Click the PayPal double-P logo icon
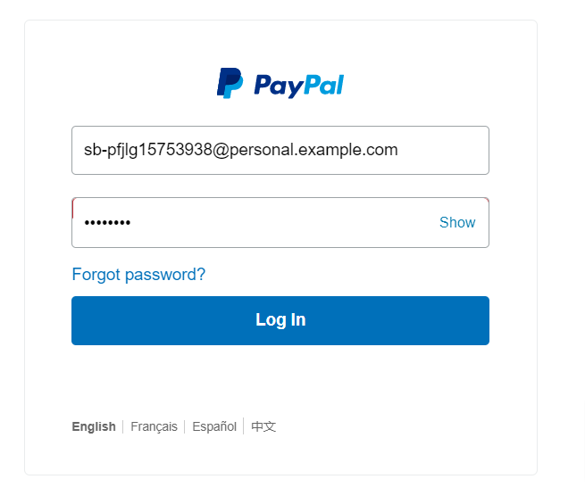Image resolution: width=585 pixels, height=504 pixels. 230,83
